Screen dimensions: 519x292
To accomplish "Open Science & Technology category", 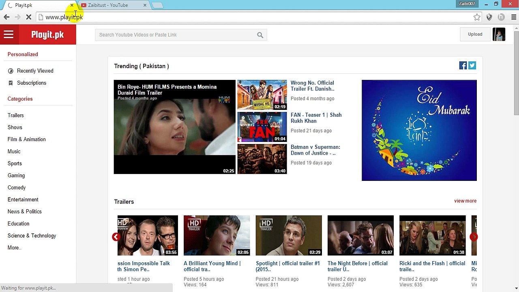I will click(x=32, y=236).
